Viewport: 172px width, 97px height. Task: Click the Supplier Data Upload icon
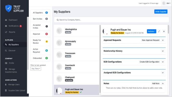[6, 90]
